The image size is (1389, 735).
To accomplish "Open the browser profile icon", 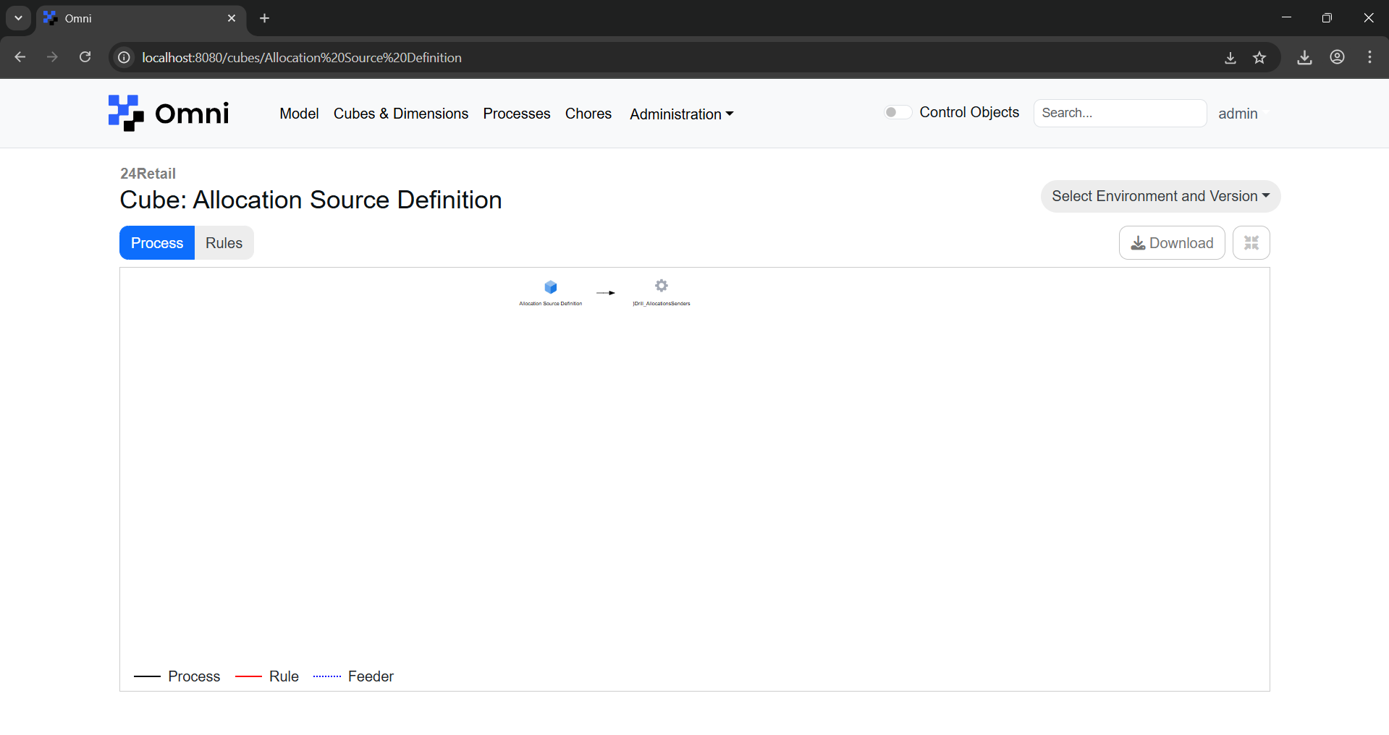I will tap(1337, 57).
